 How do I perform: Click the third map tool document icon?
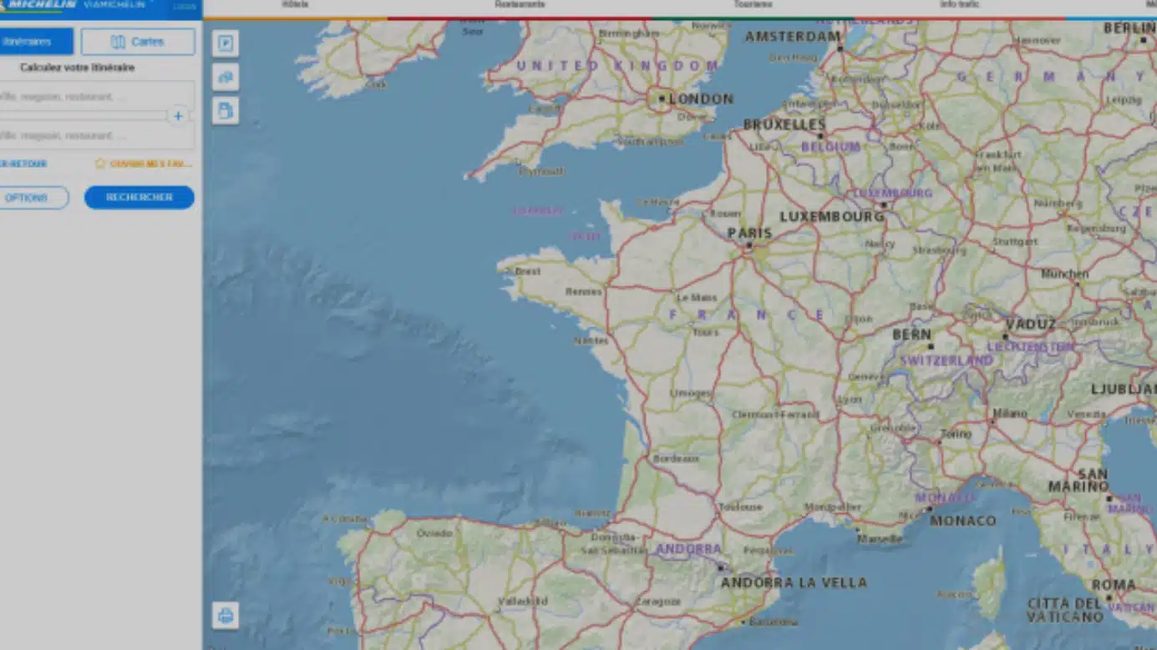click(x=225, y=110)
